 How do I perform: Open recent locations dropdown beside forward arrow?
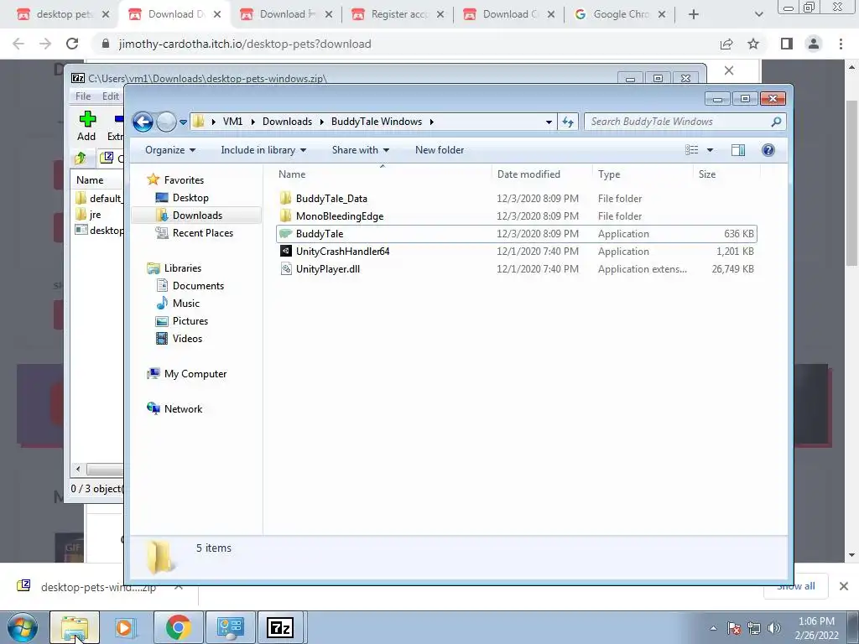coord(183,122)
